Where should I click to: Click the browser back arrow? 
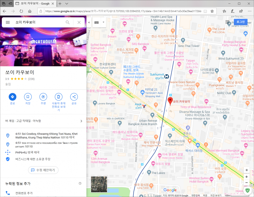4,11
